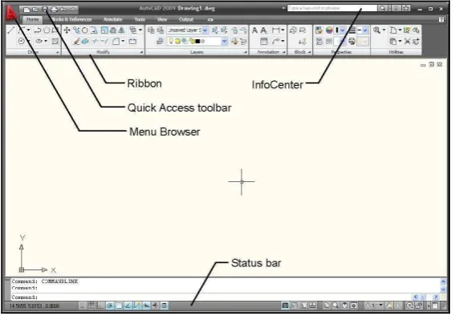The height and width of the screenshot is (324, 455).
Task: Minimize ribbon button beside Output tab
Action: 210,20
